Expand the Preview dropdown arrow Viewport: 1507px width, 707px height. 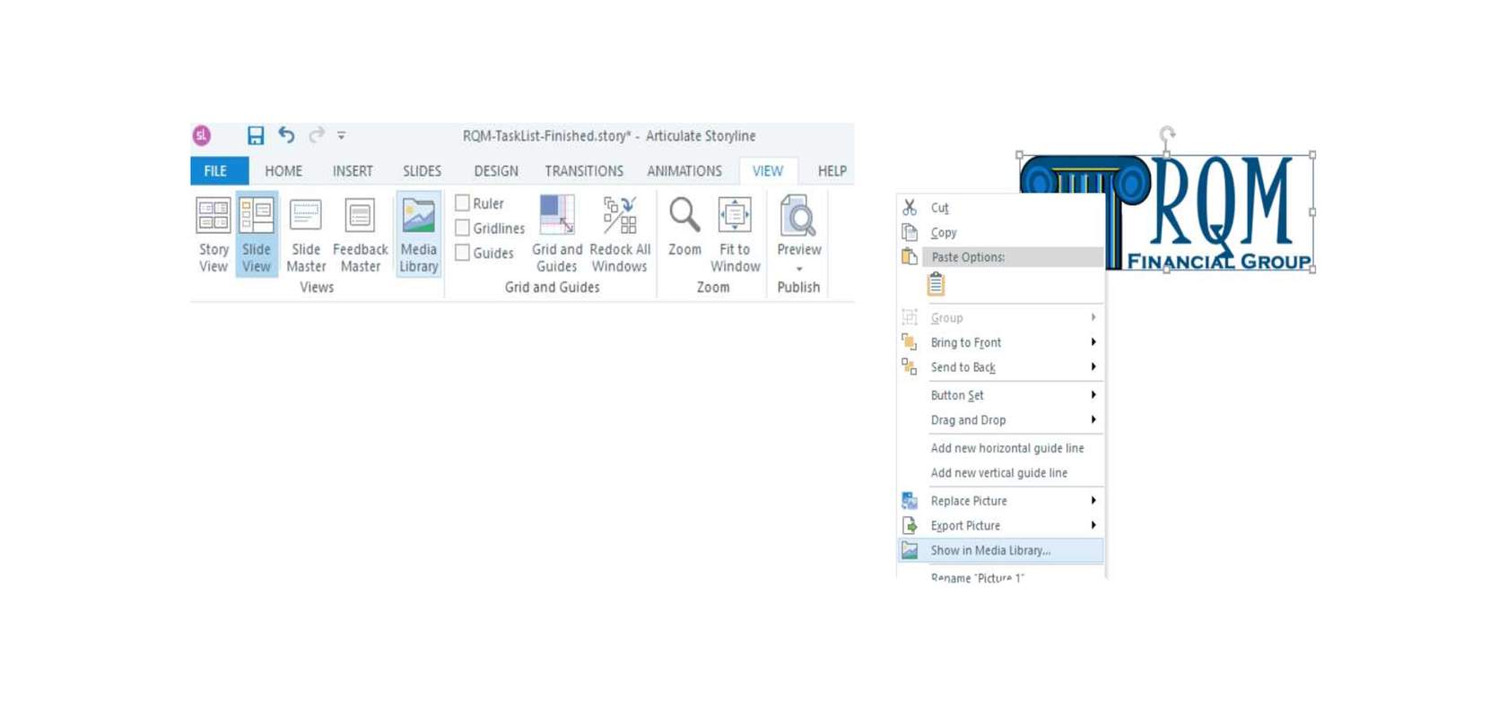point(799,269)
